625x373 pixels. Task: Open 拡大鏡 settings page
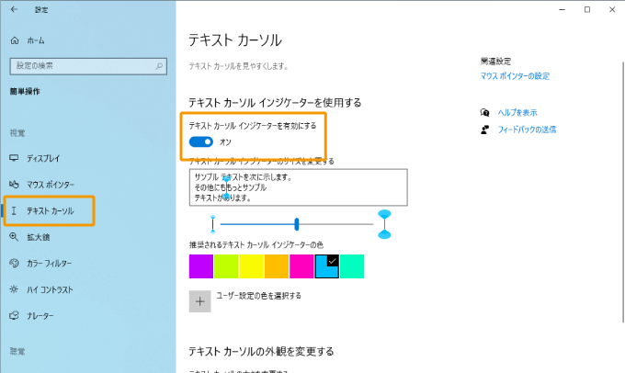pyautogui.click(x=39, y=237)
